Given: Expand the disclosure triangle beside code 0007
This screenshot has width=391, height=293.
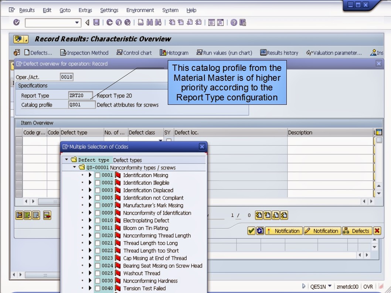Looking at the screenshot, I should click(x=91, y=205).
